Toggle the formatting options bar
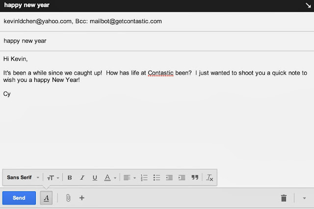 (x=46, y=198)
